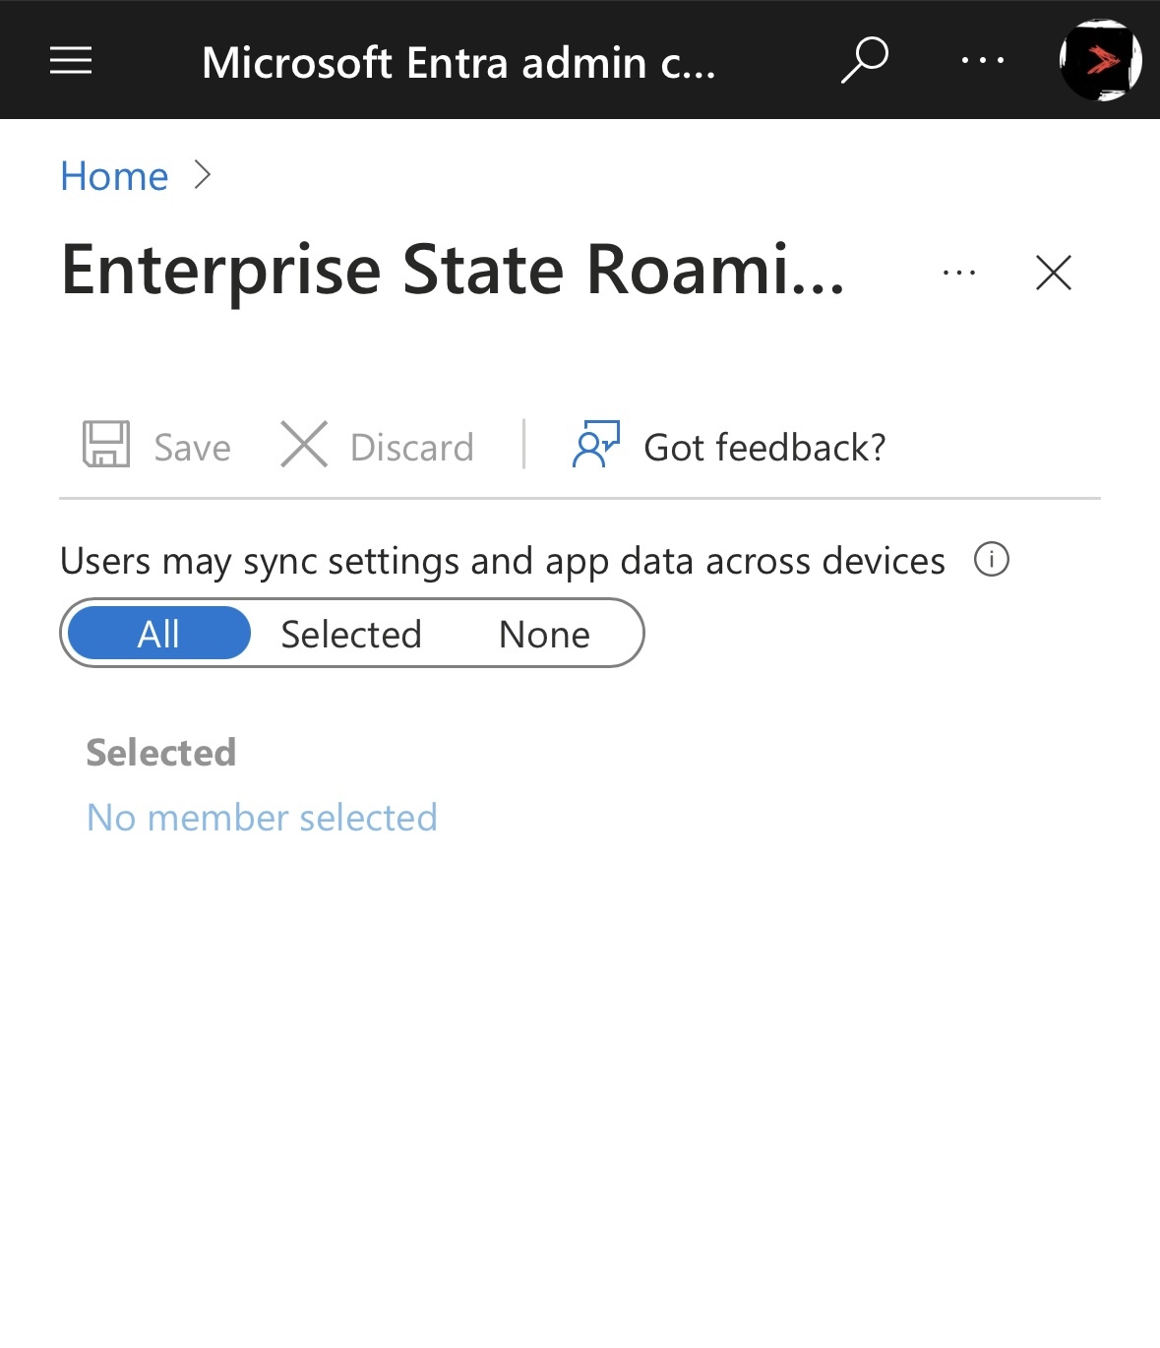Click the feedback person icon
The width and height of the screenshot is (1160, 1348).
[x=596, y=444]
